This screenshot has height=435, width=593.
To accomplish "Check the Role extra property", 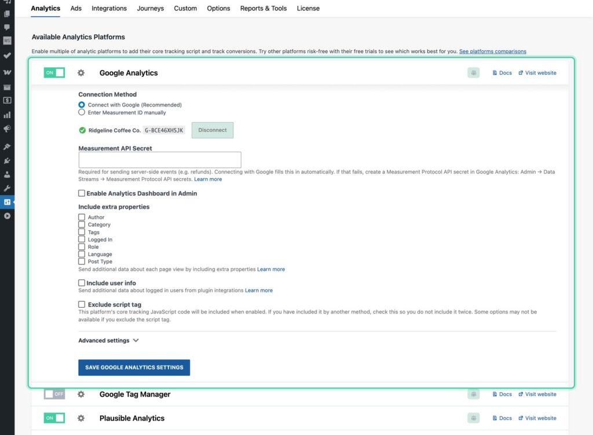I will click(82, 246).
